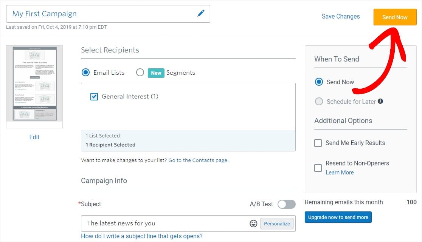Viewport: 422px width, 242px height.
Task: Choose the Send Now radio option
Action: pyautogui.click(x=319, y=82)
